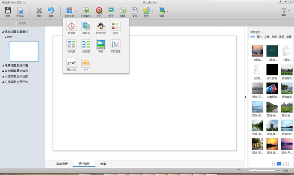Screen dimensions: 294x175
Task: Click the 发送至 (Send to) icon
Action: (x=20, y=10)
